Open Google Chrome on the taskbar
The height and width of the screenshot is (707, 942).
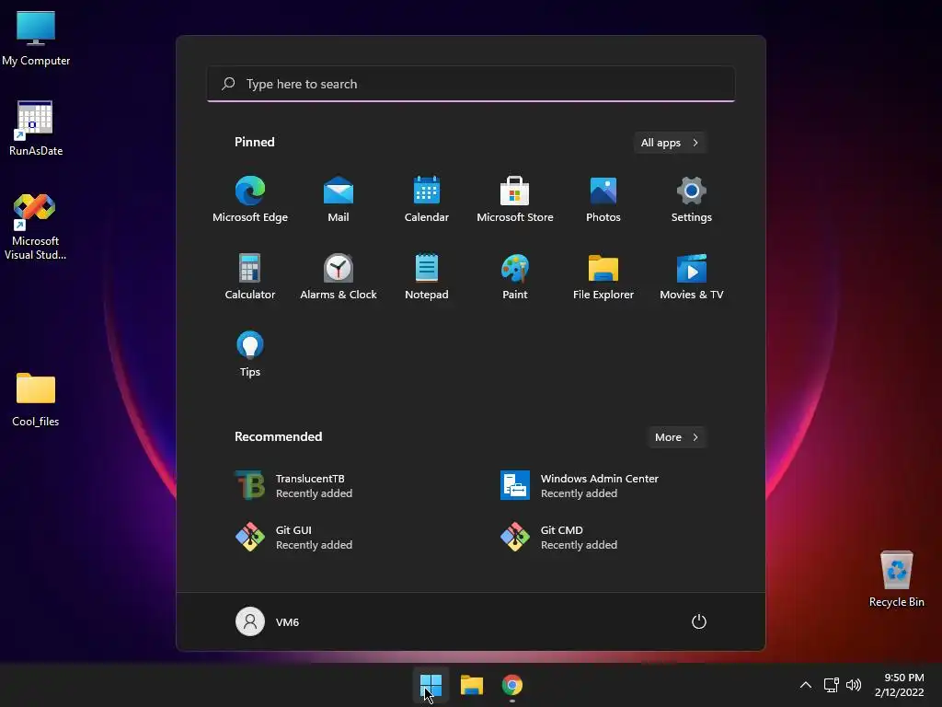click(x=511, y=685)
